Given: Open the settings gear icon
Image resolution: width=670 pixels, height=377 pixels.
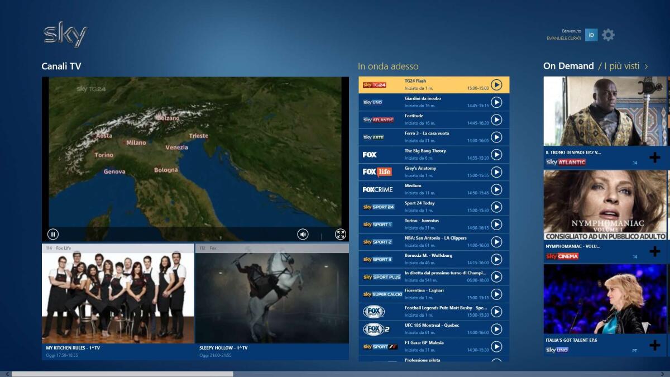Looking at the screenshot, I should pos(607,35).
